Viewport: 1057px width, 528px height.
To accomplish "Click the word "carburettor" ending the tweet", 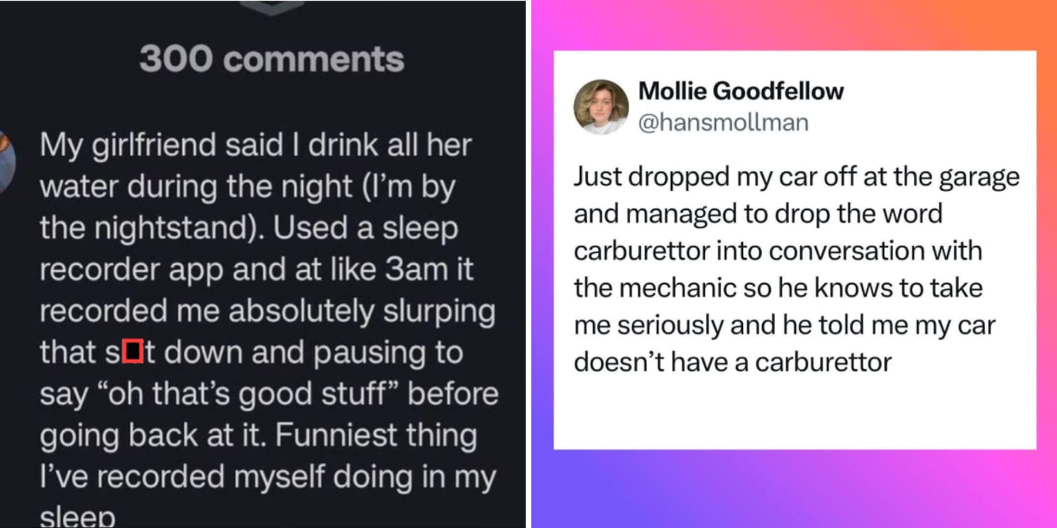I will tap(823, 362).
